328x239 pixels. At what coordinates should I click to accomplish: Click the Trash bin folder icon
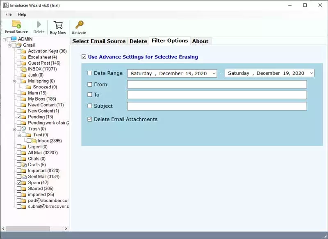[24, 129]
